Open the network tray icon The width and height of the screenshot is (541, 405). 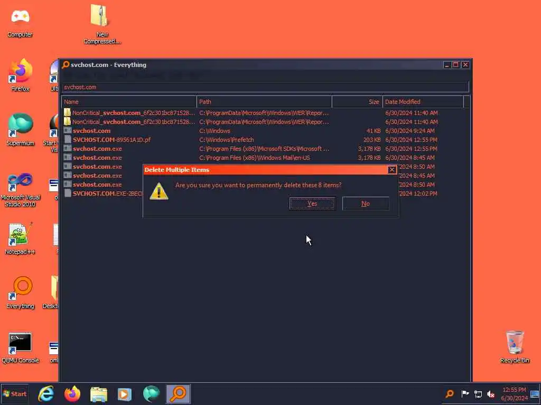click(x=478, y=394)
